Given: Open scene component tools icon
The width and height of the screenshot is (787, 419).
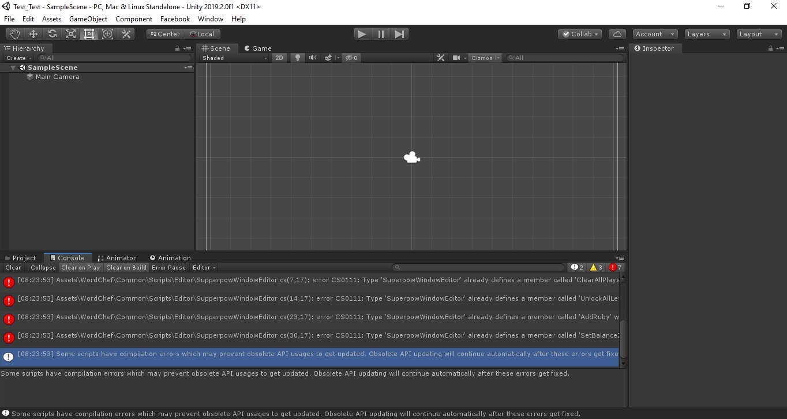Looking at the screenshot, I should [441, 58].
